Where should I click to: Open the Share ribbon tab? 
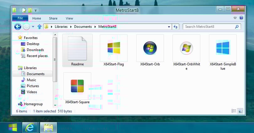(53, 18)
